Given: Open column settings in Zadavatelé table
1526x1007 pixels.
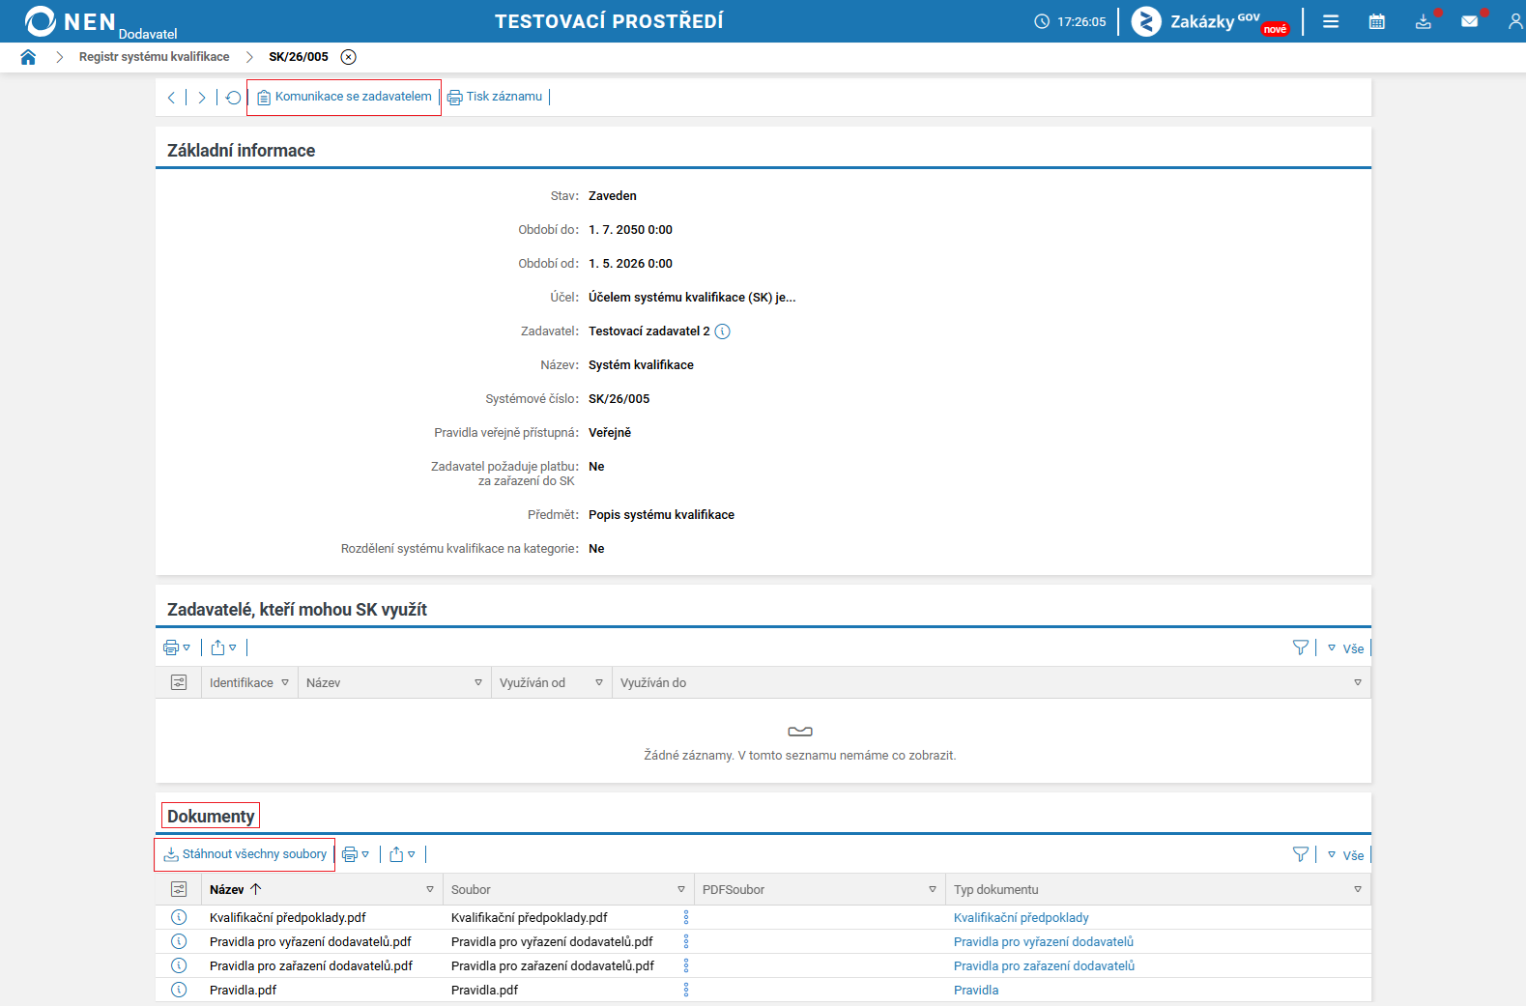Looking at the screenshot, I should pos(179,682).
